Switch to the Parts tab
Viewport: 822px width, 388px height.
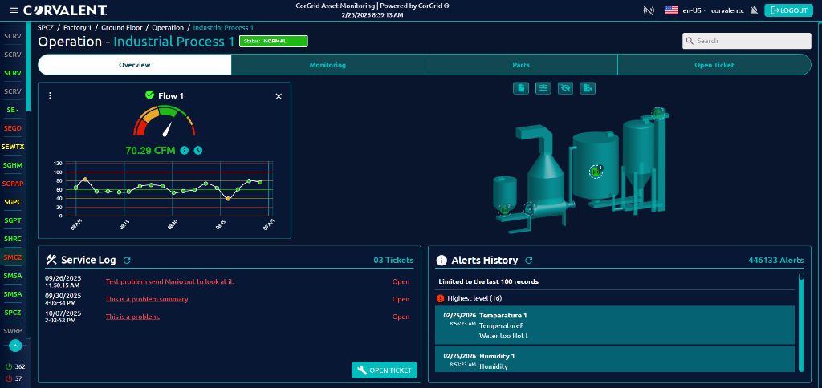(521, 65)
